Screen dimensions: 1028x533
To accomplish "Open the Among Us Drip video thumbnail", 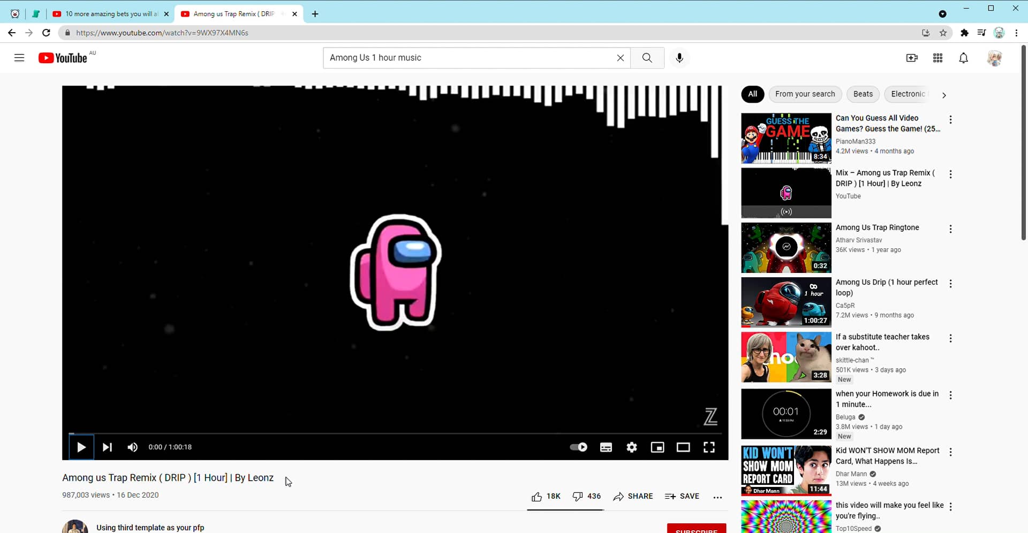I will pyautogui.click(x=785, y=302).
